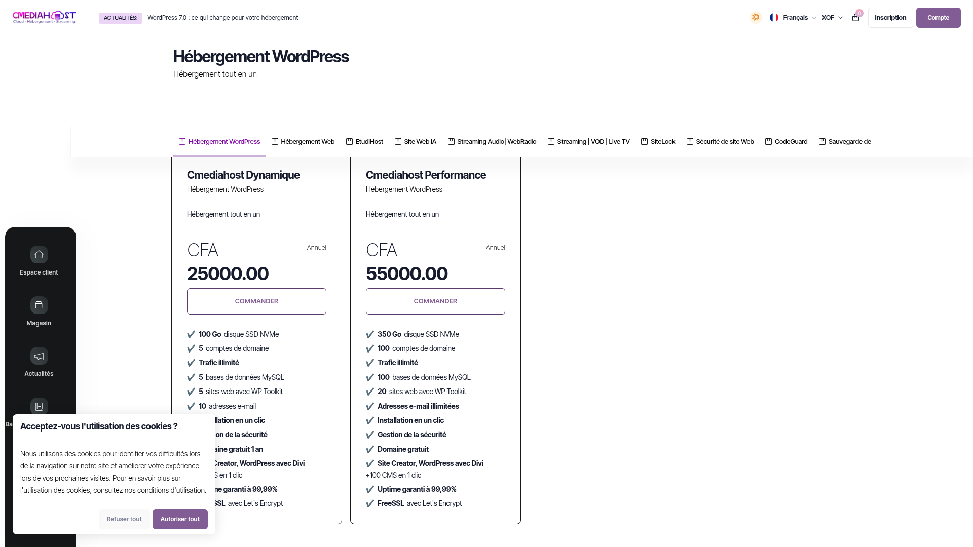Screen dimensions: 973x547
Task: Open Streaming | VOD | Live TV tab
Action: 588,142
